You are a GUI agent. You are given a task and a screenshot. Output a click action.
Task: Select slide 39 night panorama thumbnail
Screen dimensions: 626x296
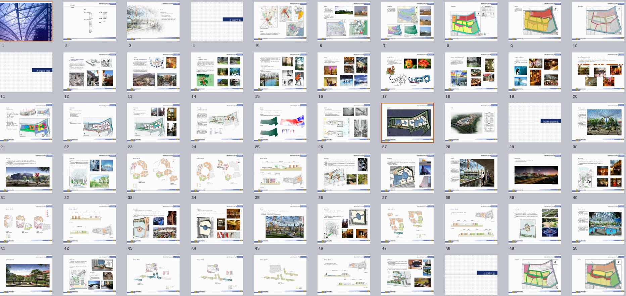[535, 173]
